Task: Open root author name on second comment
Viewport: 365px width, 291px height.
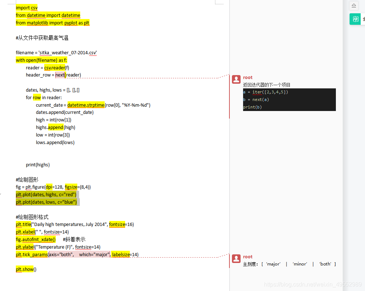Action: 248,257
